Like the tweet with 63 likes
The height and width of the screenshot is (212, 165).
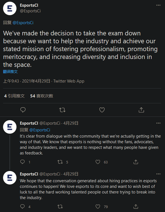tap(98, 162)
